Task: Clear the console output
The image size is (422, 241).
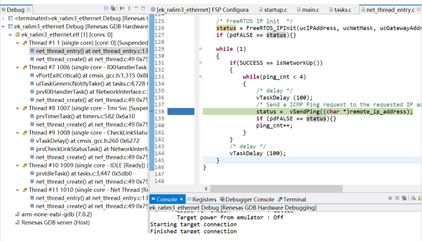Action: [413, 198]
